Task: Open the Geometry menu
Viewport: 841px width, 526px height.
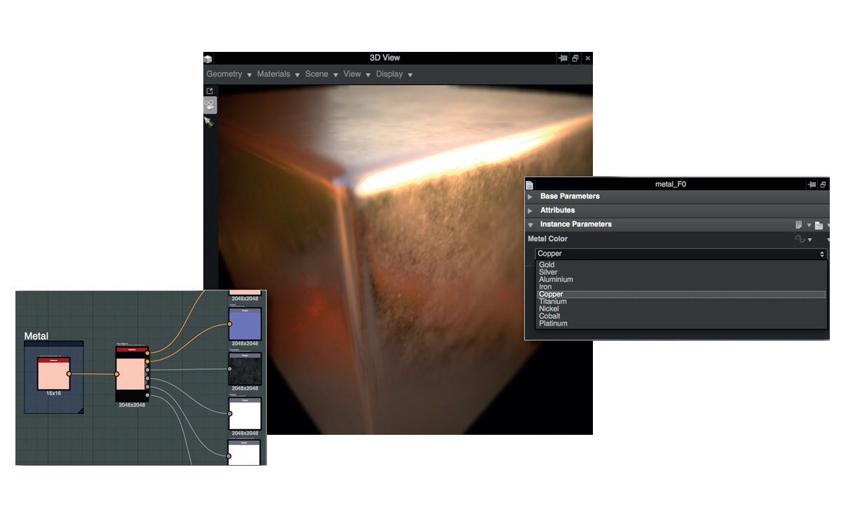Action: point(228,74)
